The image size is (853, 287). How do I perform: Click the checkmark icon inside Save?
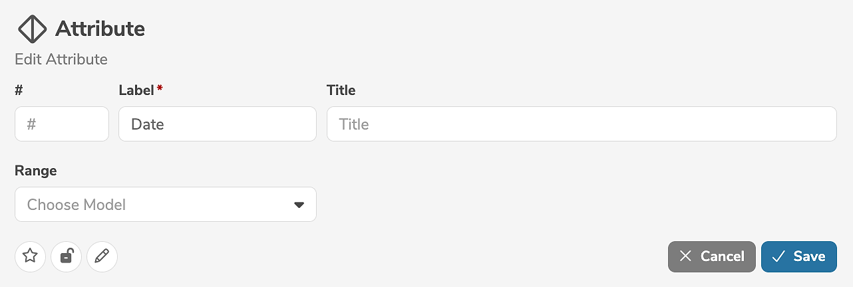(778, 256)
